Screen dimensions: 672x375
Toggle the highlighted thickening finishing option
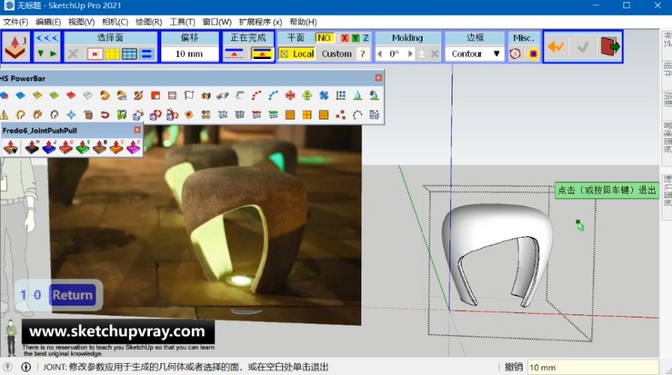[262, 54]
